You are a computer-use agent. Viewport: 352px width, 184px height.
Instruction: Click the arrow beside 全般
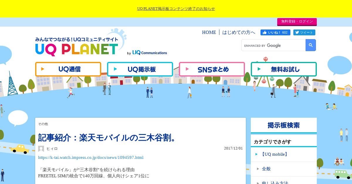coord(258,169)
